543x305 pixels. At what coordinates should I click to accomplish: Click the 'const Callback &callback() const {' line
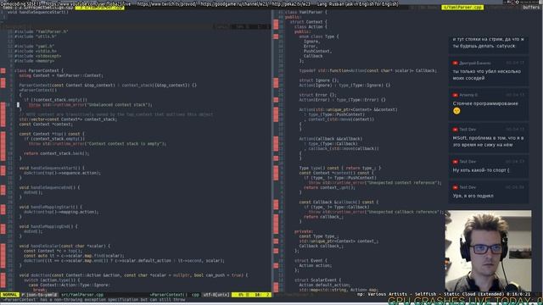339,202
